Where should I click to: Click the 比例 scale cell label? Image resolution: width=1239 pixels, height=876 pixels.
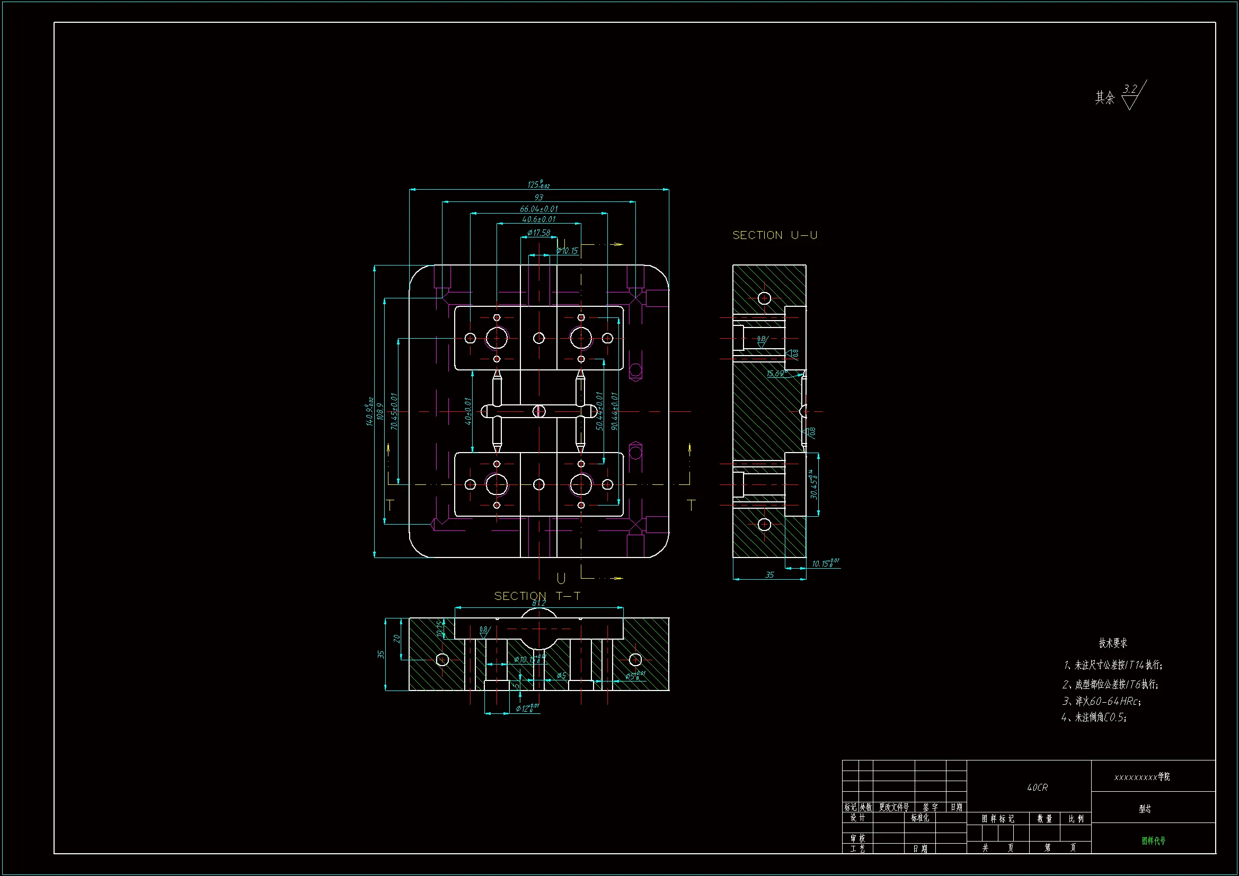(1075, 819)
